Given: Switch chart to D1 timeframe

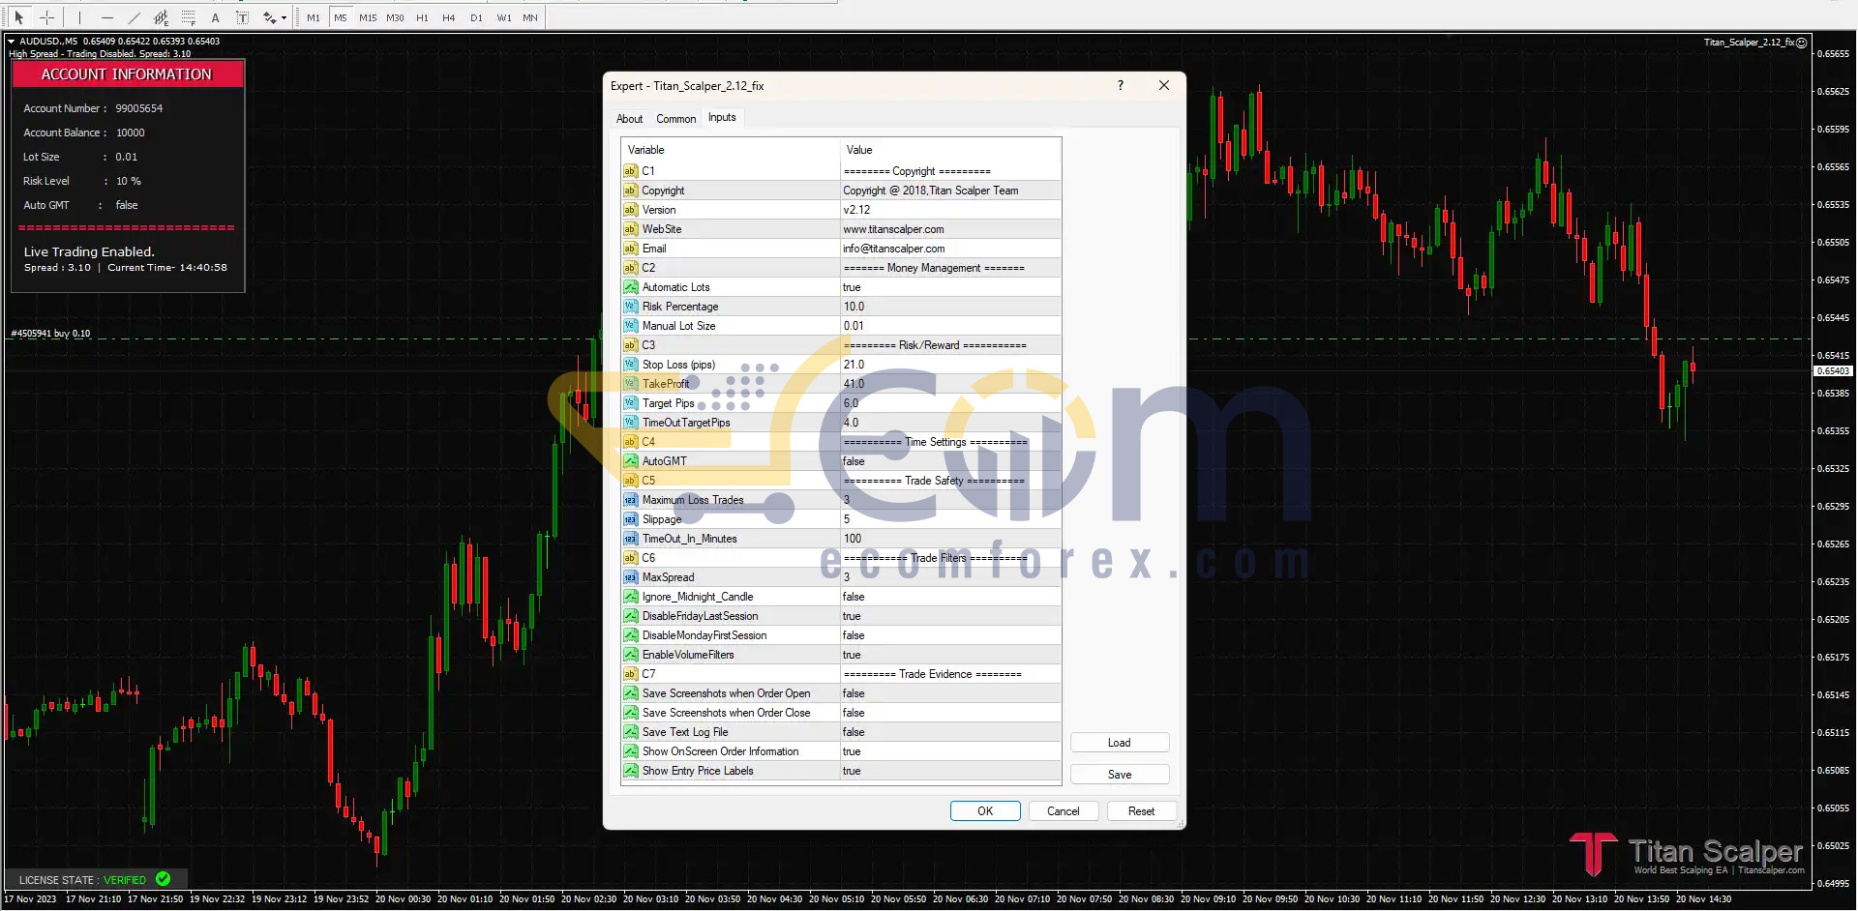Looking at the screenshot, I should click(x=476, y=17).
